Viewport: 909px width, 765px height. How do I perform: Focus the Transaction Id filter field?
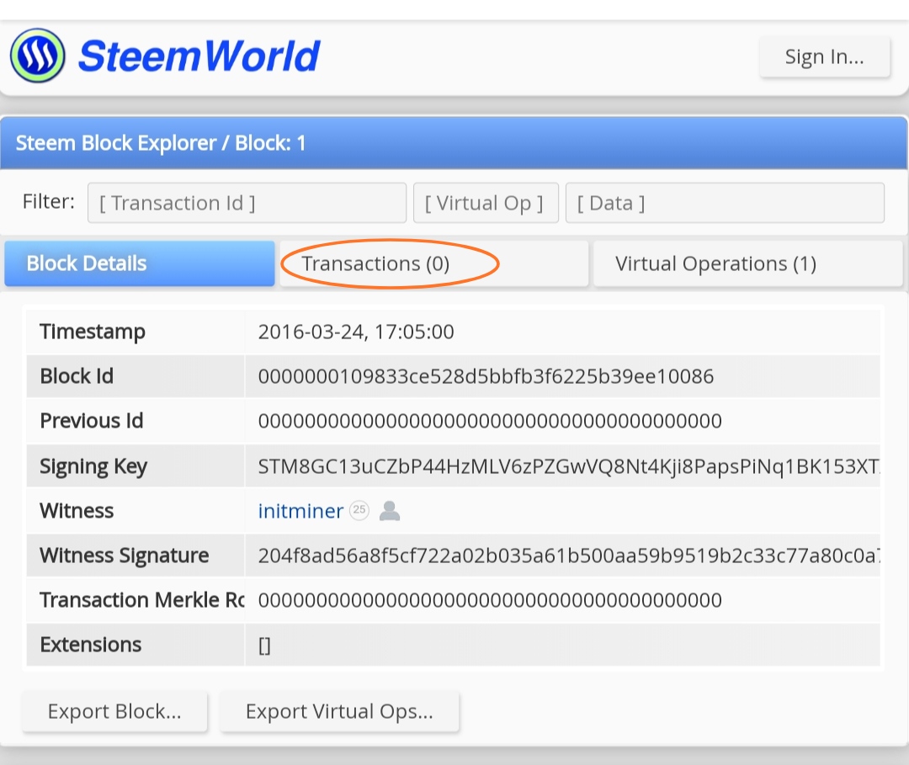pyautogui.click(x=247, y=203)
